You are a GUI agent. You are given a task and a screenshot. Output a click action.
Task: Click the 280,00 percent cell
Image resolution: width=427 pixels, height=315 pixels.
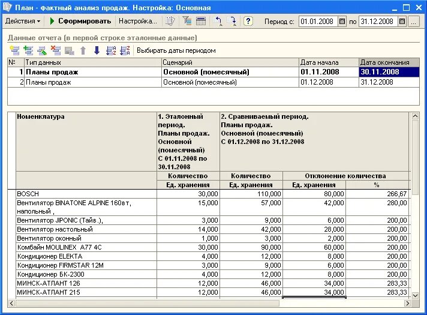(x=377, y=207)
